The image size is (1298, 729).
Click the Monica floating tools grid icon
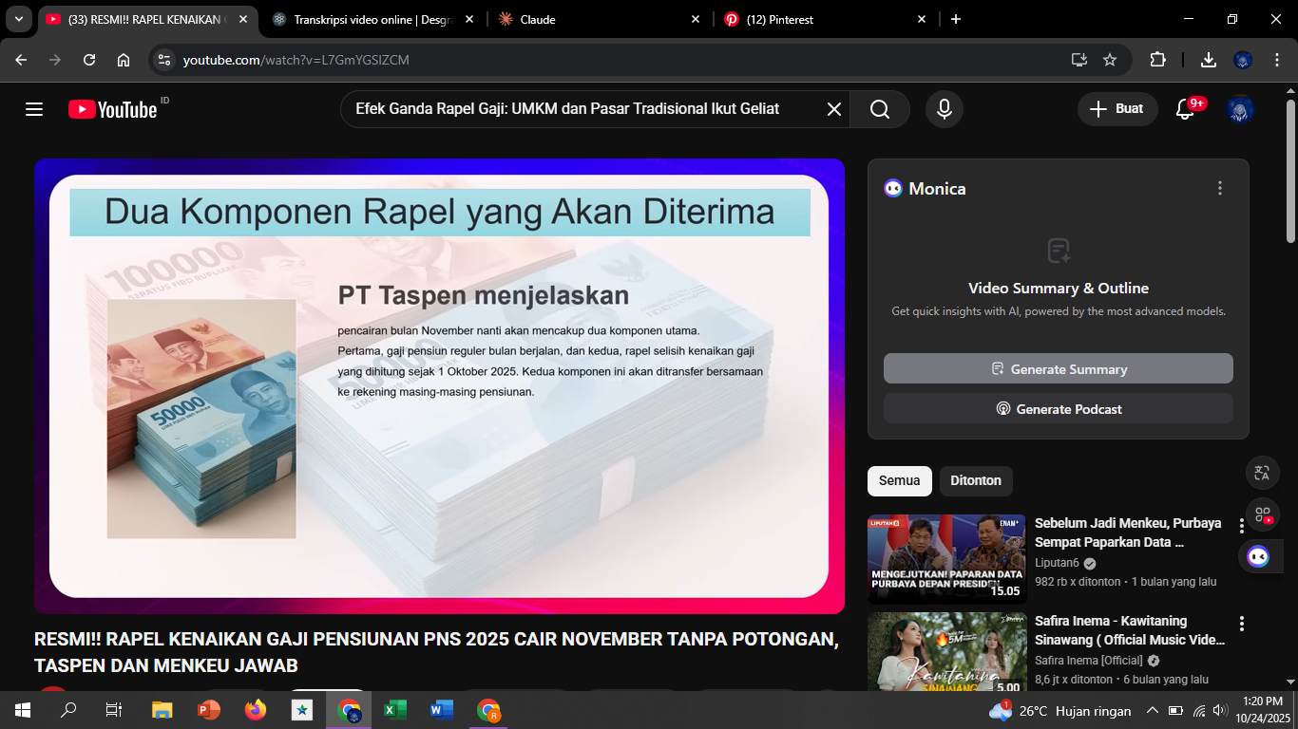1262,514
